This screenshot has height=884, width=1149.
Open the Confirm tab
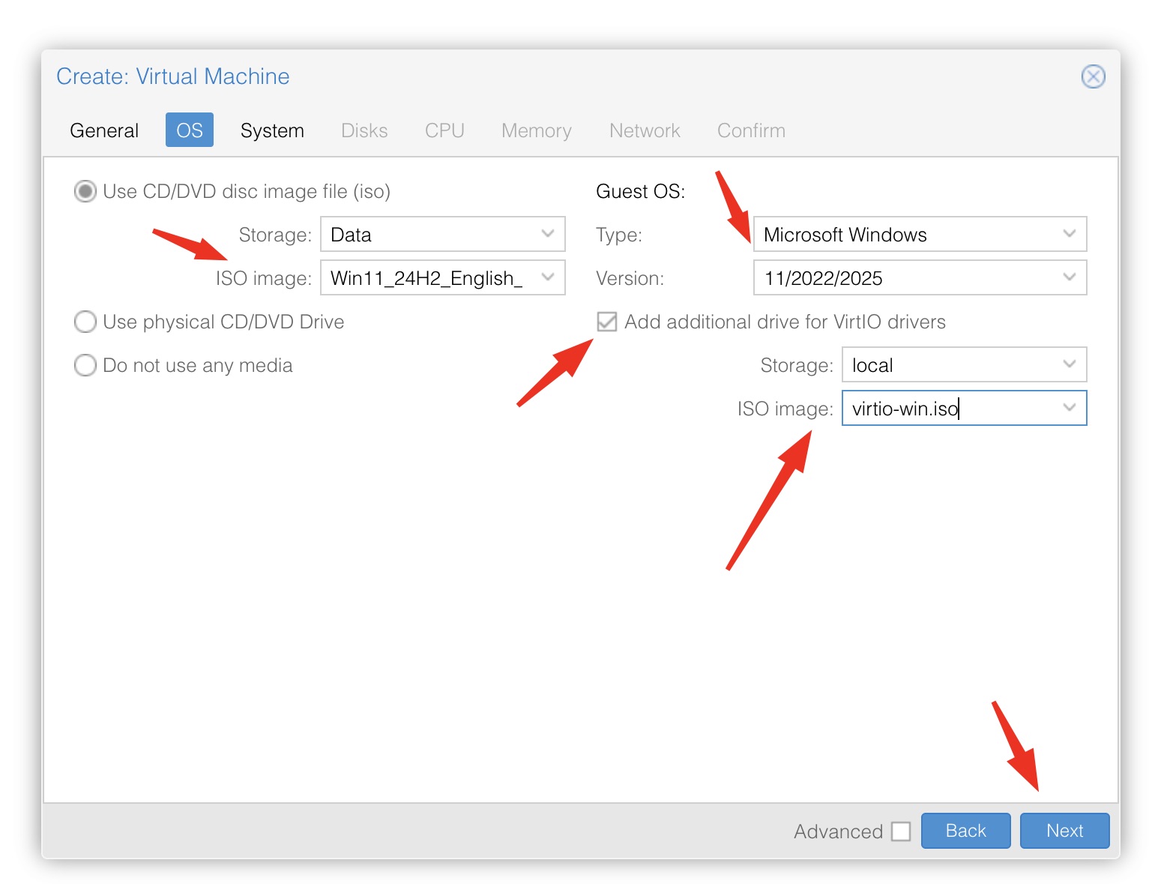[751, 130]
